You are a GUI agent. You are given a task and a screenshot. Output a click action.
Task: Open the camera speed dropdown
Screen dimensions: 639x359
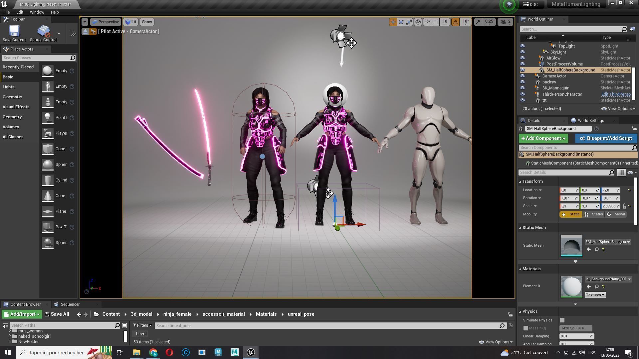point(505,22)
